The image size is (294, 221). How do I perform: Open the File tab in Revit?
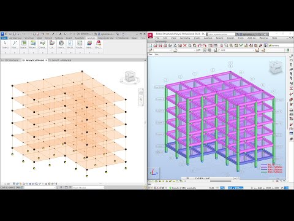(4, 38)
